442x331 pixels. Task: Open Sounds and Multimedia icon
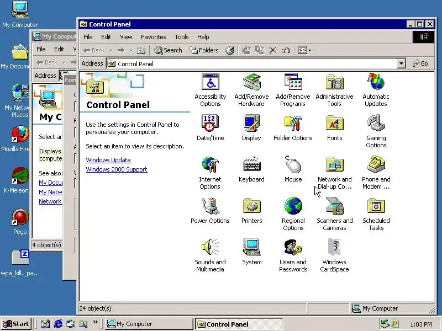tap(210, 255)
